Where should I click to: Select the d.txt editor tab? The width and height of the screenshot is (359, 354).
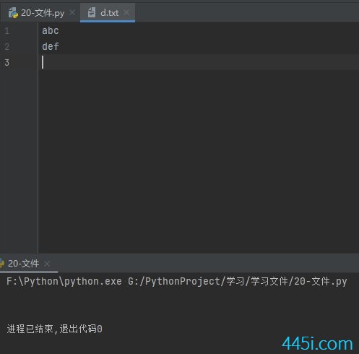tap(108, 13)
